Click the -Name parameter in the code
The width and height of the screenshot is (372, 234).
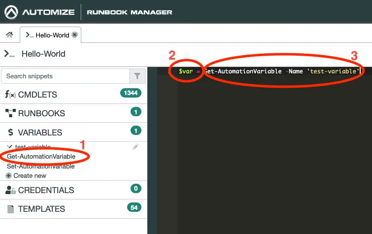pos(294,71)
